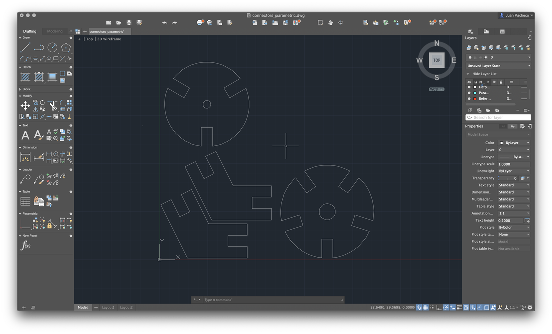The width and height of the screenshot is (552, 334).
Task: Select the Rectangle draw tool
Action: (x=56, y=58)
